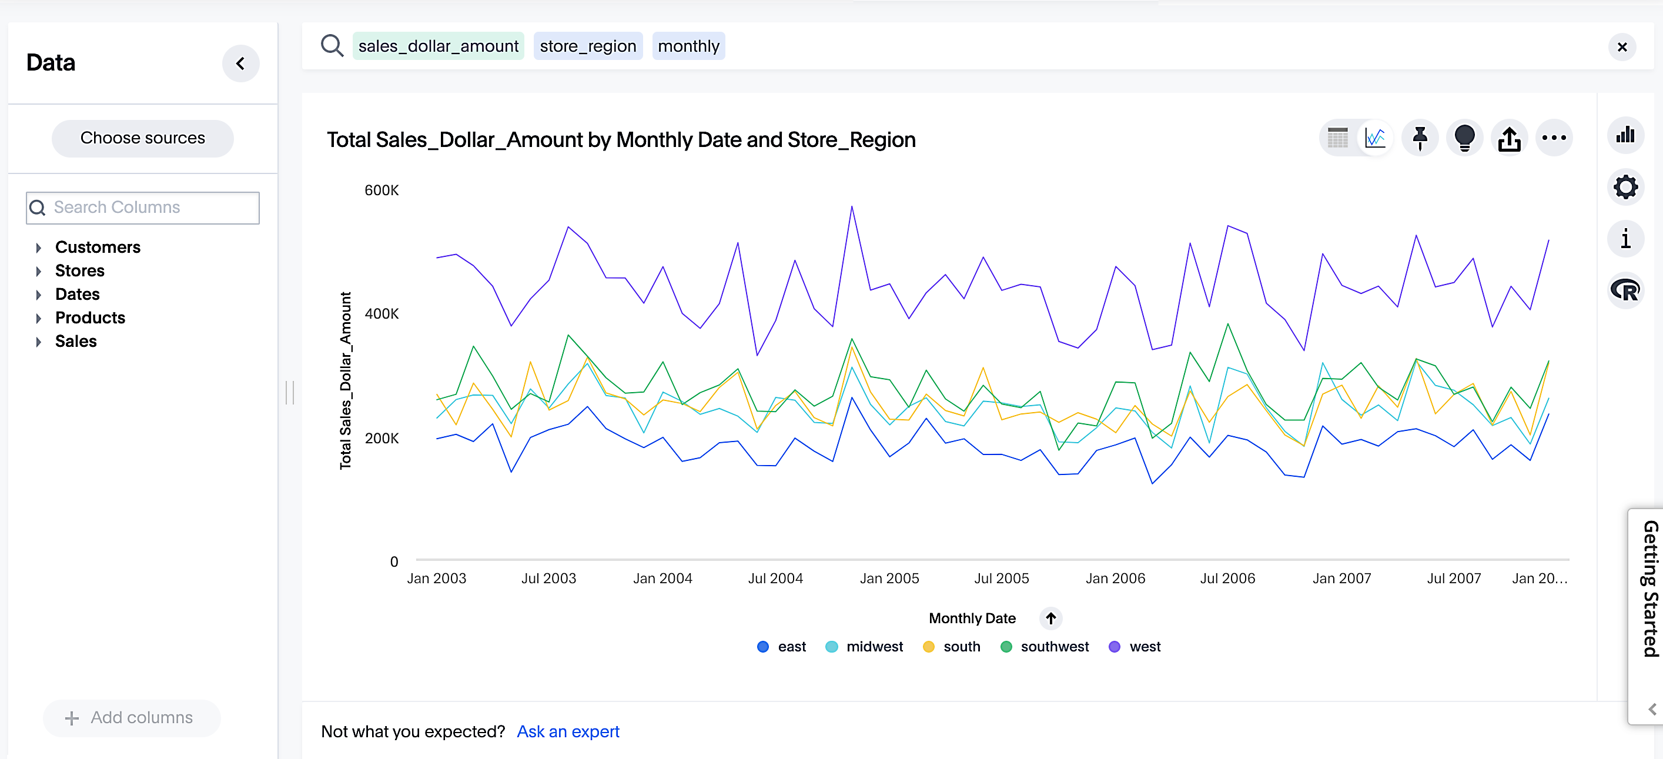Collapse the Data panel with the chevron
The width and height of the screenshot is (1663, 759).
point(242,63)
